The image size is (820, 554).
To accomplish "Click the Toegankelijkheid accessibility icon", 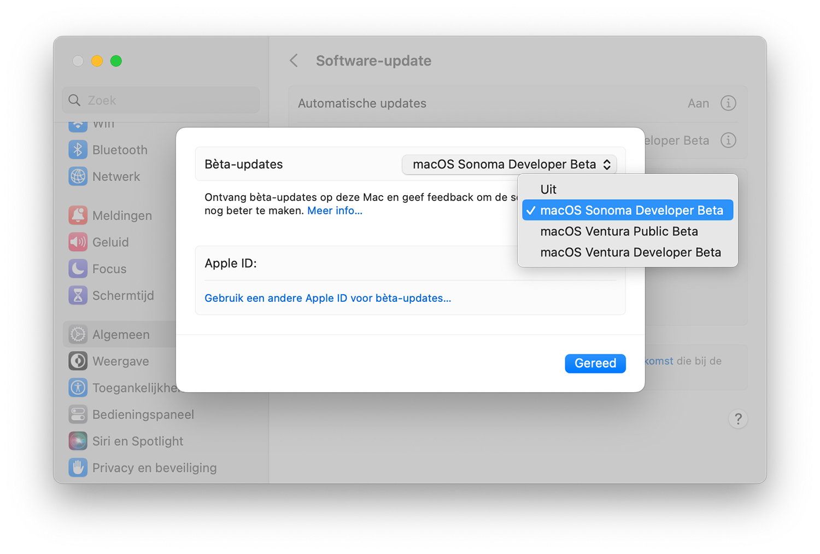I will click(78, 388).
